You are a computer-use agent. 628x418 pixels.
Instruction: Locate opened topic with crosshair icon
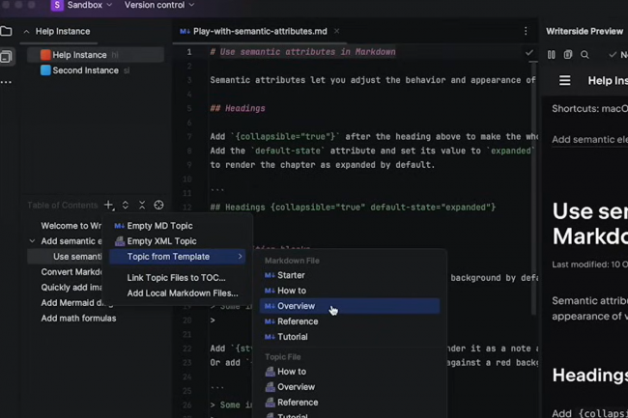coord(158,206)
